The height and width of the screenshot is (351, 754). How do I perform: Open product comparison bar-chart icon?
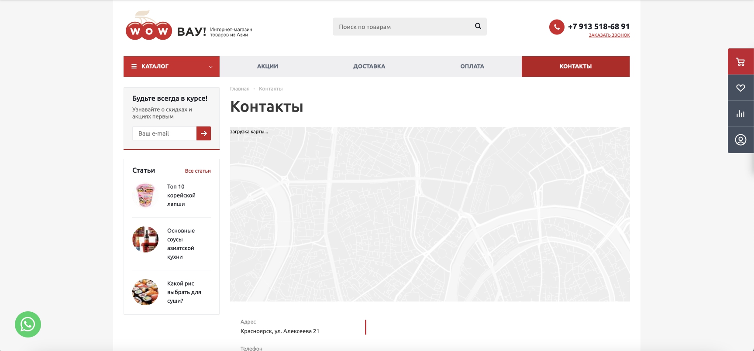(x=740, y=114)
